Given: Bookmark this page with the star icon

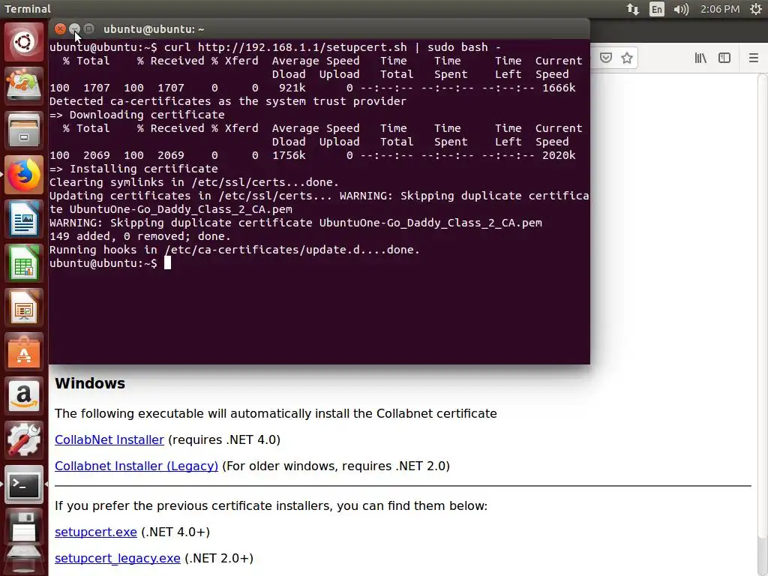Looking at the screenshot, I should pos(627,58).
